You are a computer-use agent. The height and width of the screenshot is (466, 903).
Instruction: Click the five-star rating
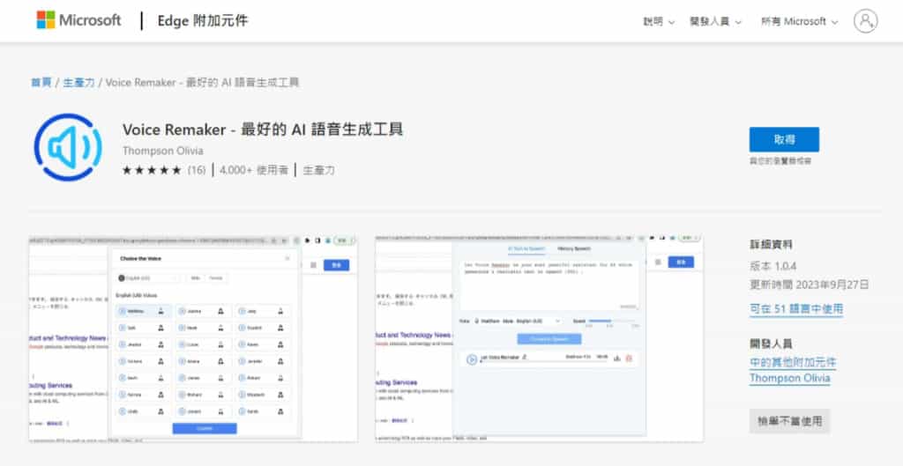pyautogui.click(x=152, y=170)
